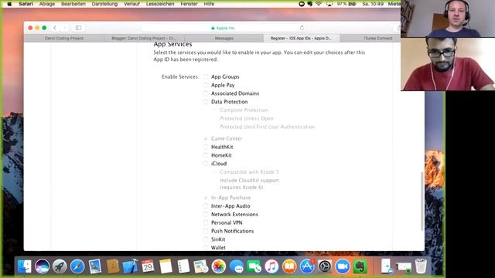Open Zoom camera icon in Dock
This screenshot has width=495, height=278.
(x=342, y=266)
